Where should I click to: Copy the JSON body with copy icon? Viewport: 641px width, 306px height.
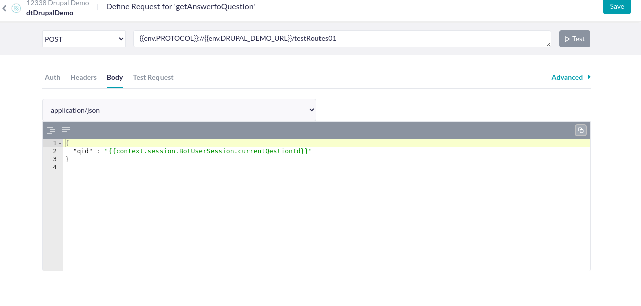[580, 130]
